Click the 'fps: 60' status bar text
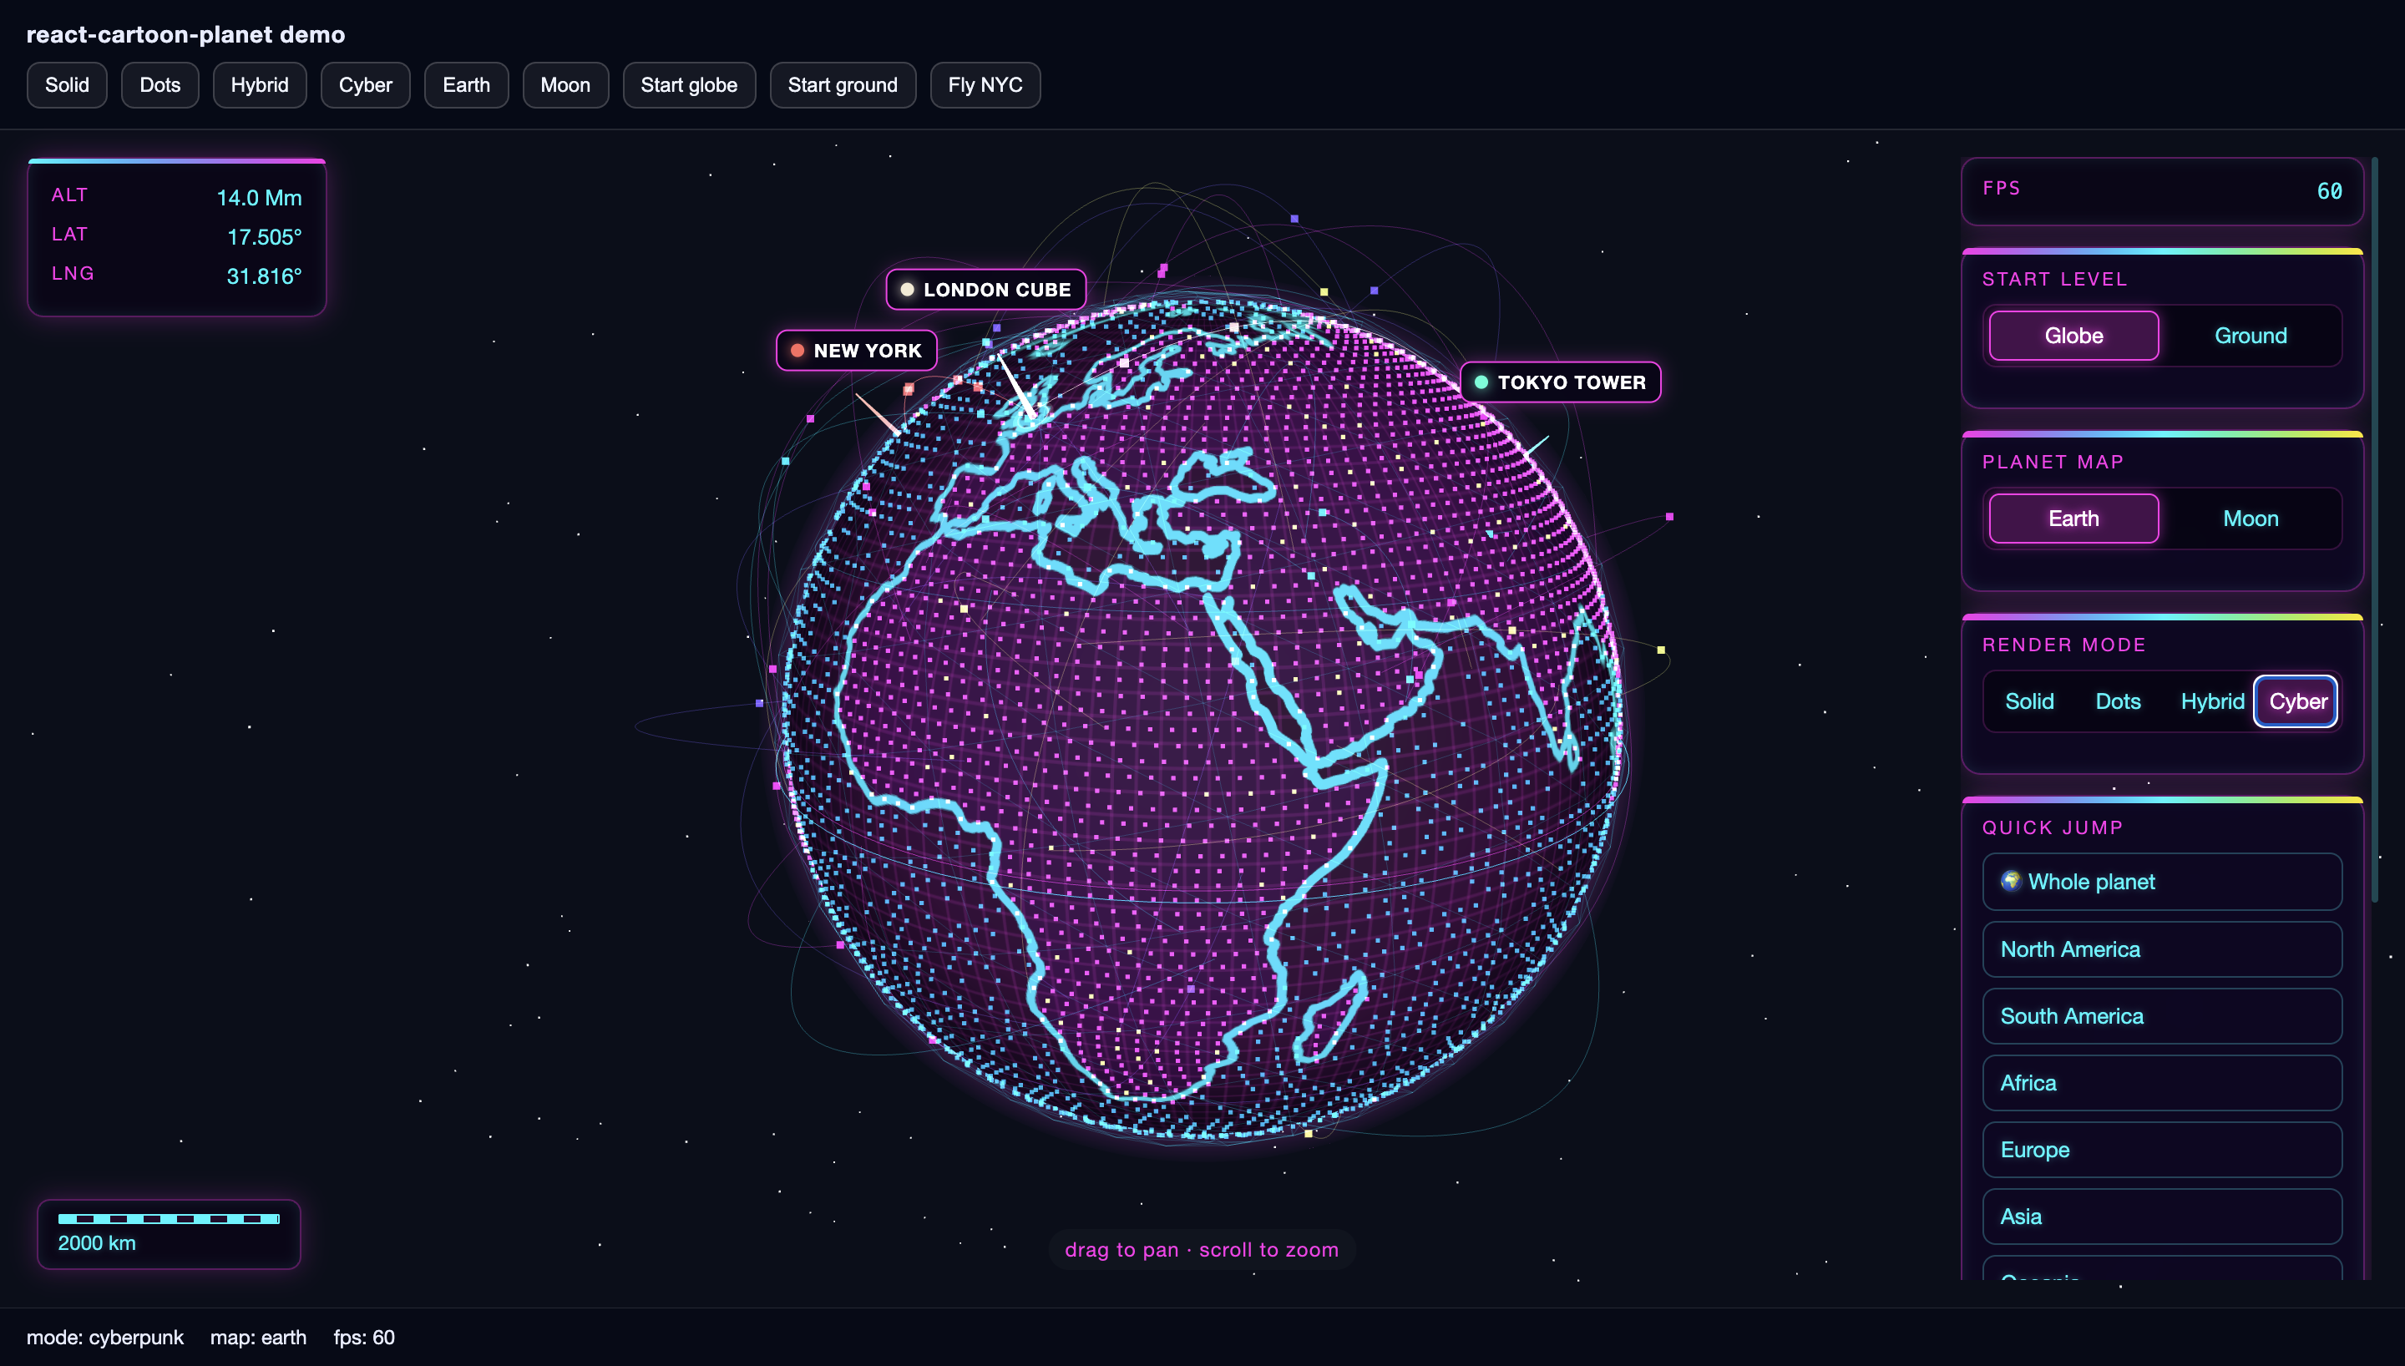The height and width of the screenshot is (1366, 2405). 364,1338
